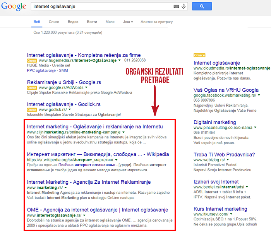Expand arrow beside sr.wikipedia.org URL

point(116,160)
